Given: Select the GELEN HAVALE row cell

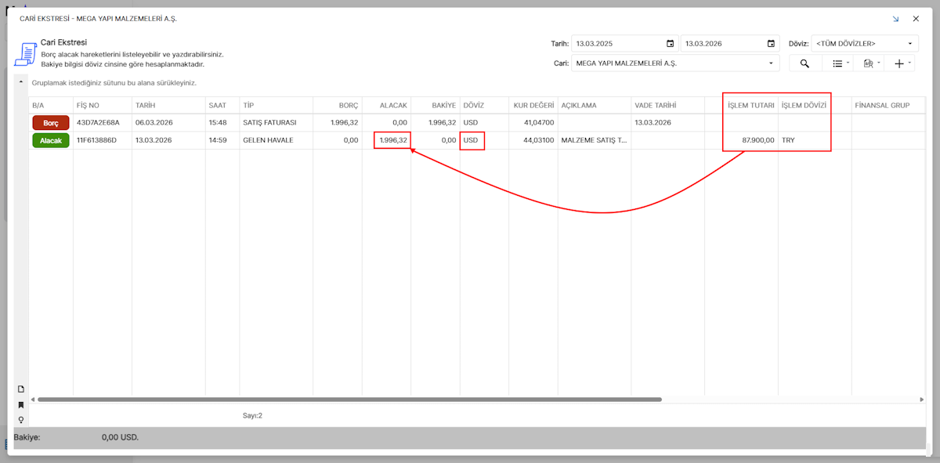Looking at the screenshot, I should click(268, 140).
